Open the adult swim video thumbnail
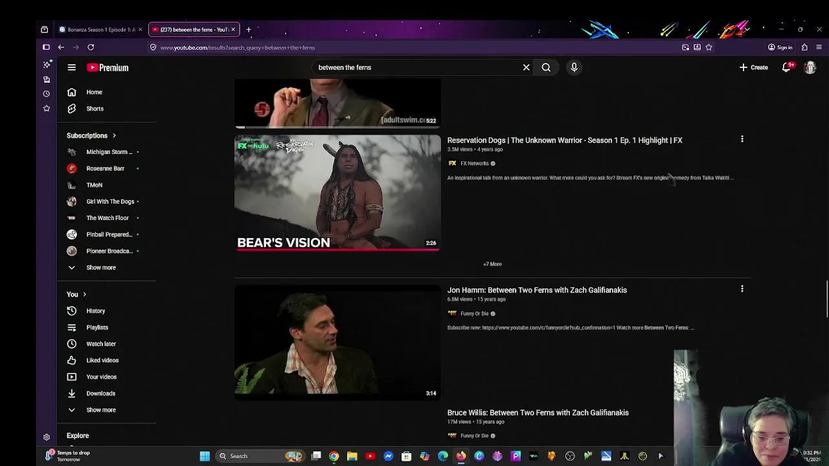Screen dimensions: 829x466 pos(337,104)
